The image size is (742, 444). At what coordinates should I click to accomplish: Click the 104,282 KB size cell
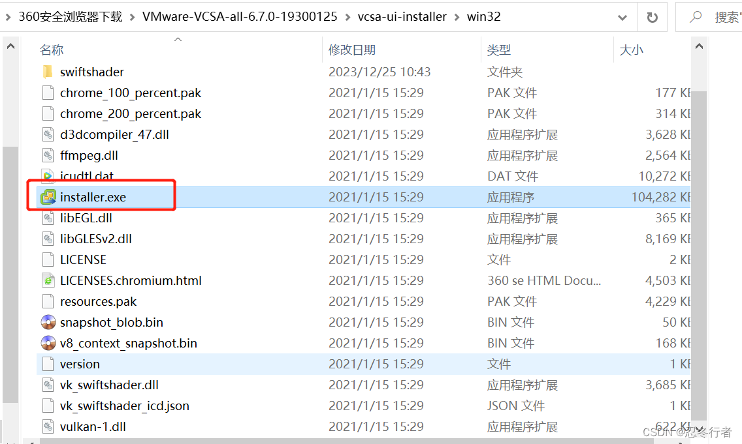[x=661, y=197]
